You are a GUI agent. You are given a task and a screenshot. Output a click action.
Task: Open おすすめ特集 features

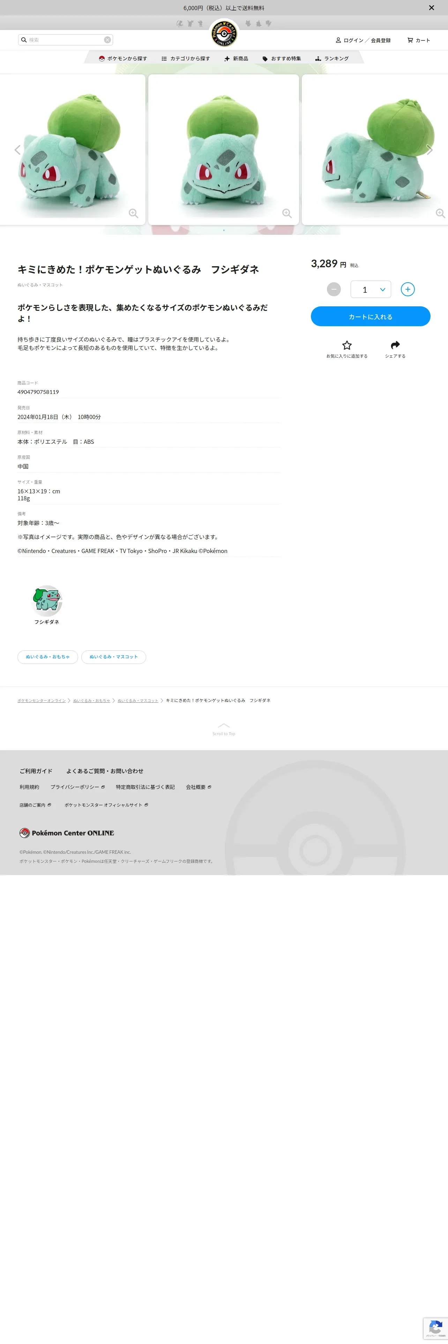(x=282, y=58)
